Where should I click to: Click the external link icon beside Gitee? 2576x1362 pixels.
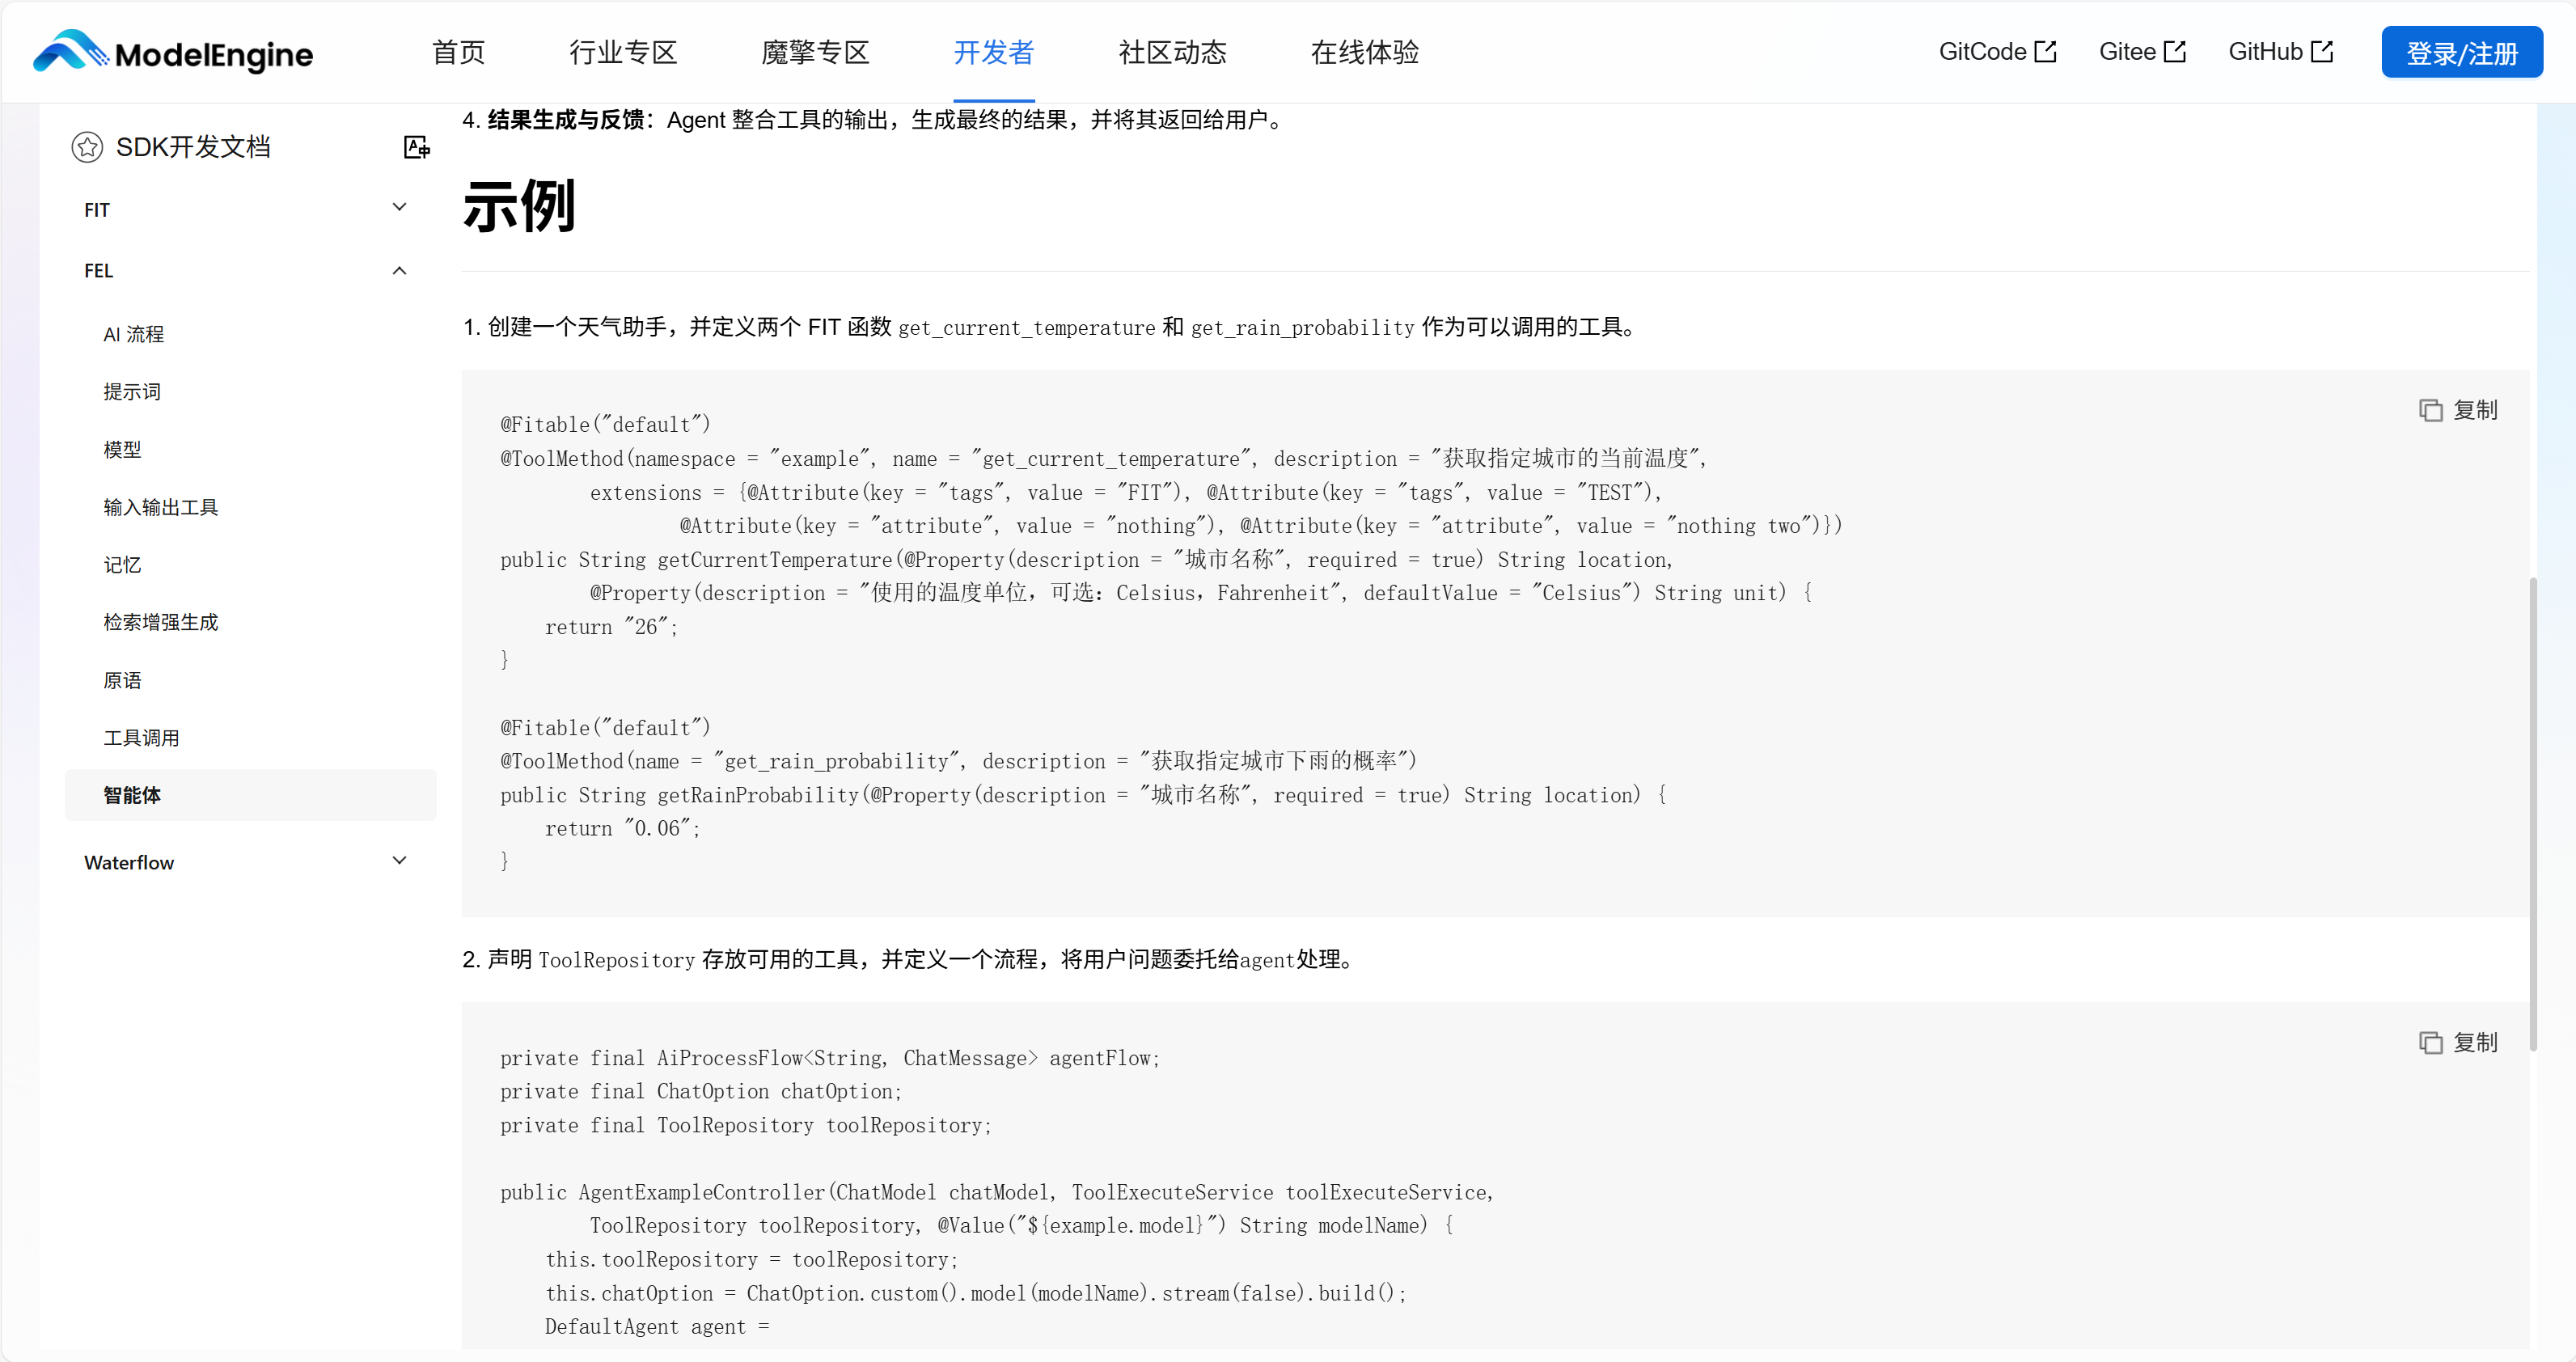[2175, 51]
